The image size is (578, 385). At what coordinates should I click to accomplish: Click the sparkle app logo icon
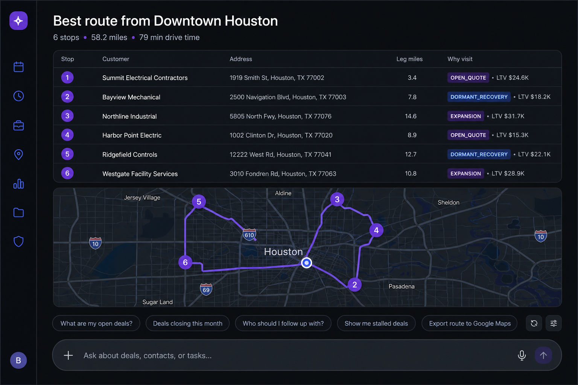point(18,21)
